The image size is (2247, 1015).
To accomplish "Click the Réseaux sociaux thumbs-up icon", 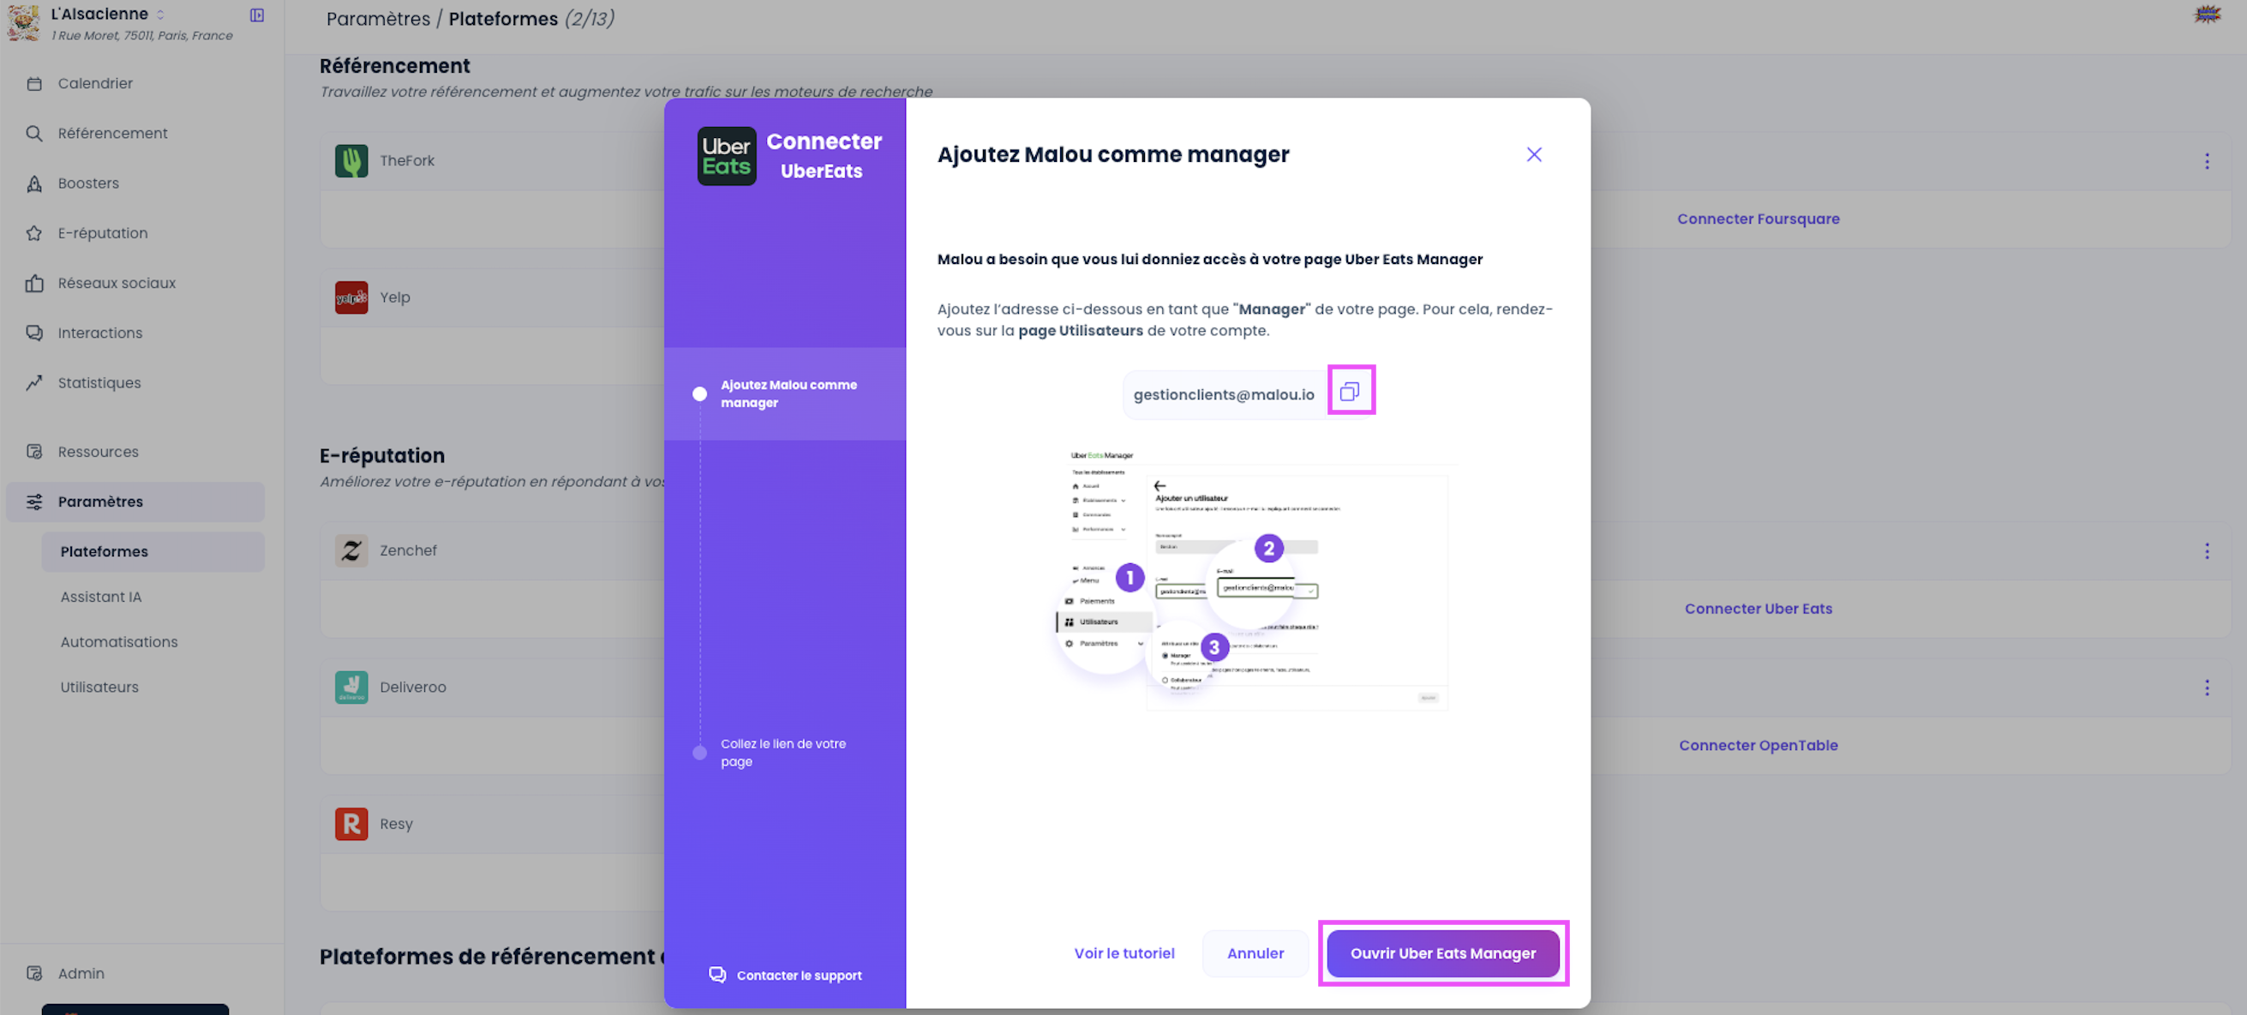I will click(34, 282).
